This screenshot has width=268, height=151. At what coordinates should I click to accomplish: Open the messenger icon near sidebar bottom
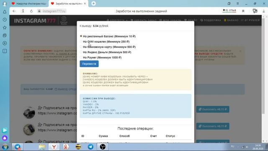(x=5, y=130)
